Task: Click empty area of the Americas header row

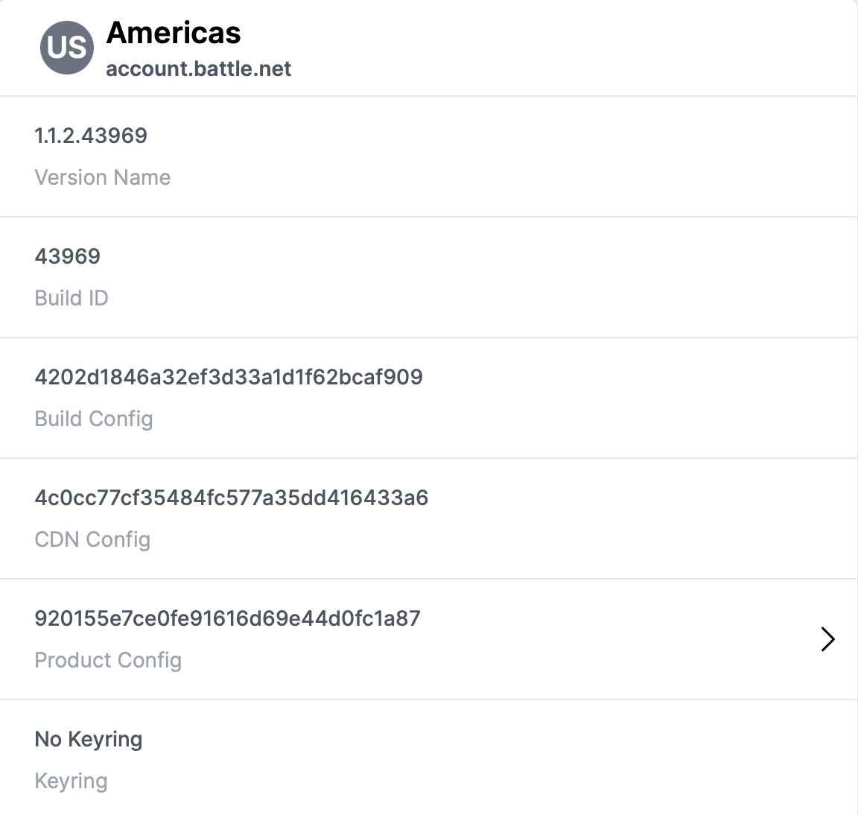Action: [547, 48]
